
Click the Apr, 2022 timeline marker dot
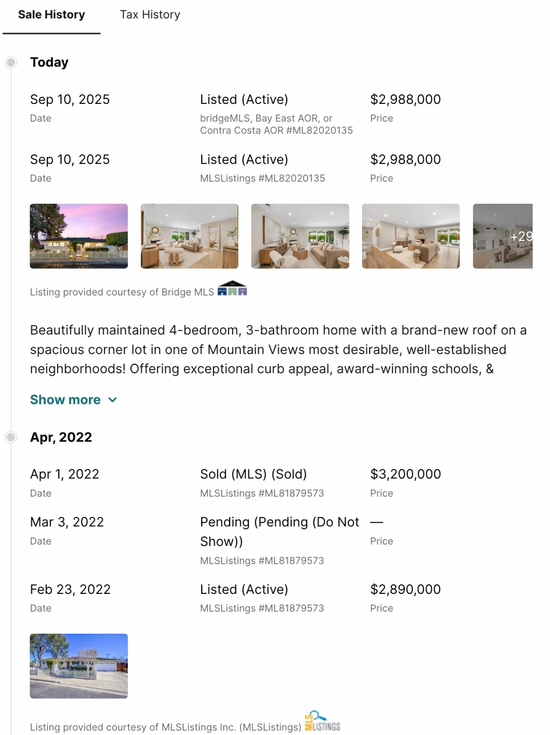click(x=11, y=437)
